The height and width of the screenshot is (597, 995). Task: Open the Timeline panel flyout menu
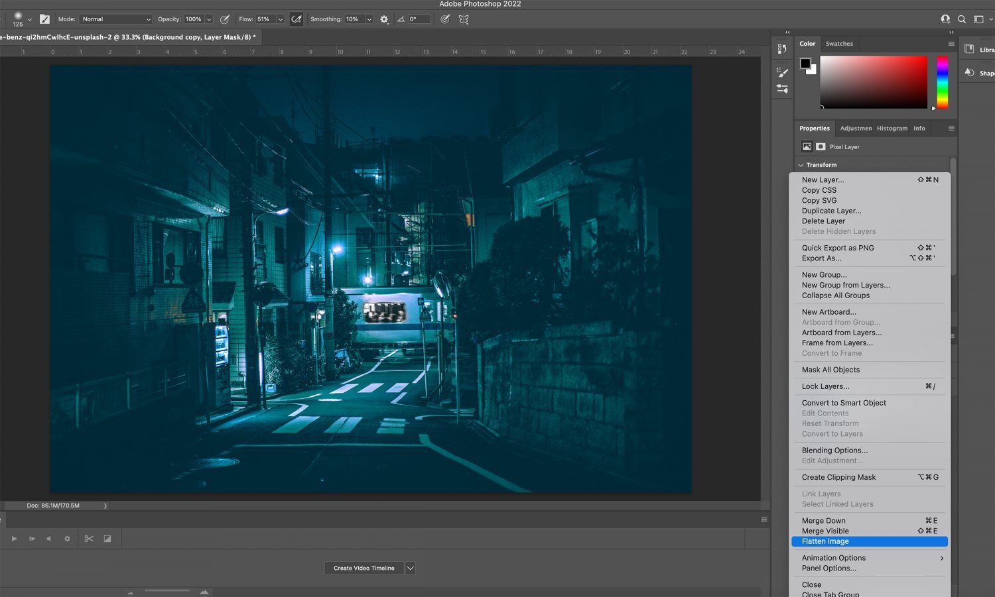click(764, 519)
